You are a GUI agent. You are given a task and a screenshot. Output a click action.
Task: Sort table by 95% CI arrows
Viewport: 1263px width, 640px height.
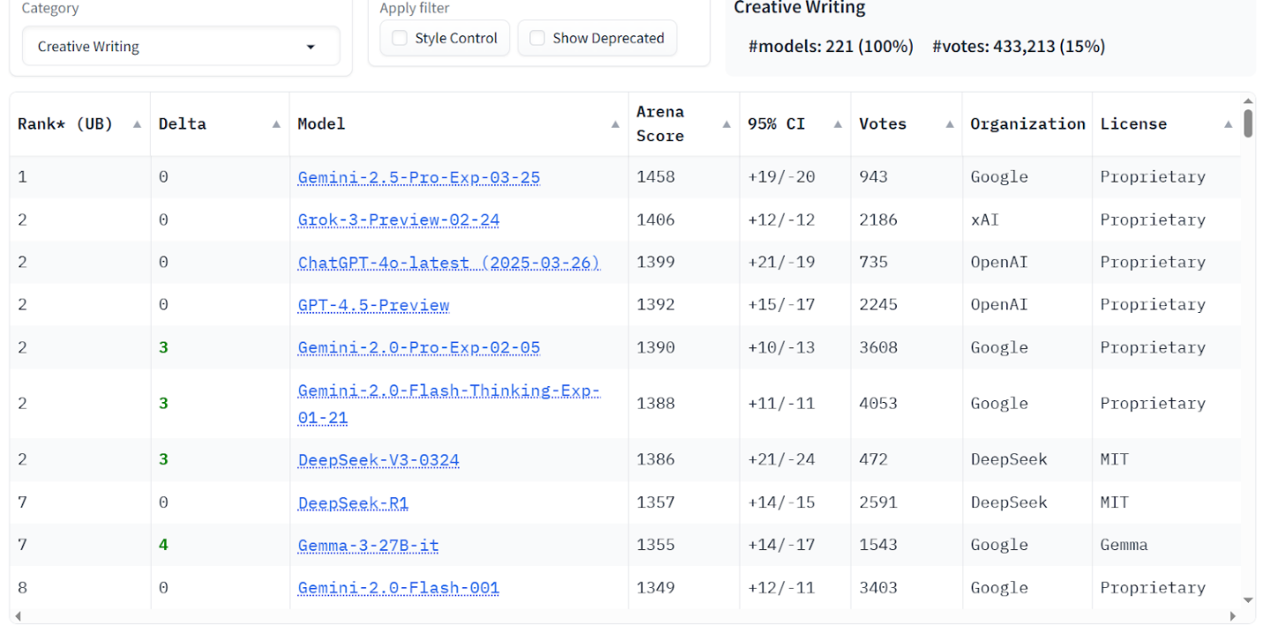838,124
